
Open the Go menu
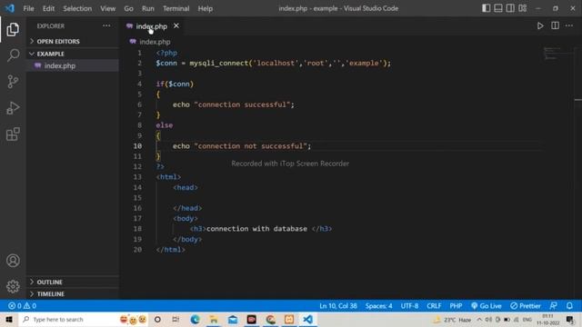(128, 8)
